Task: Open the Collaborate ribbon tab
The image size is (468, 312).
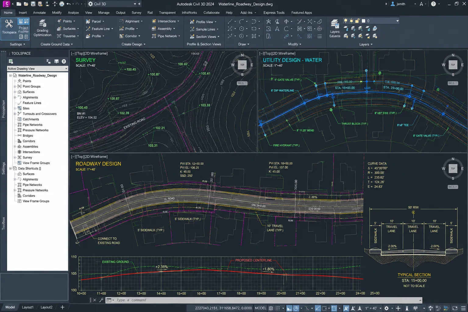Action: click(x=211, y=12)
